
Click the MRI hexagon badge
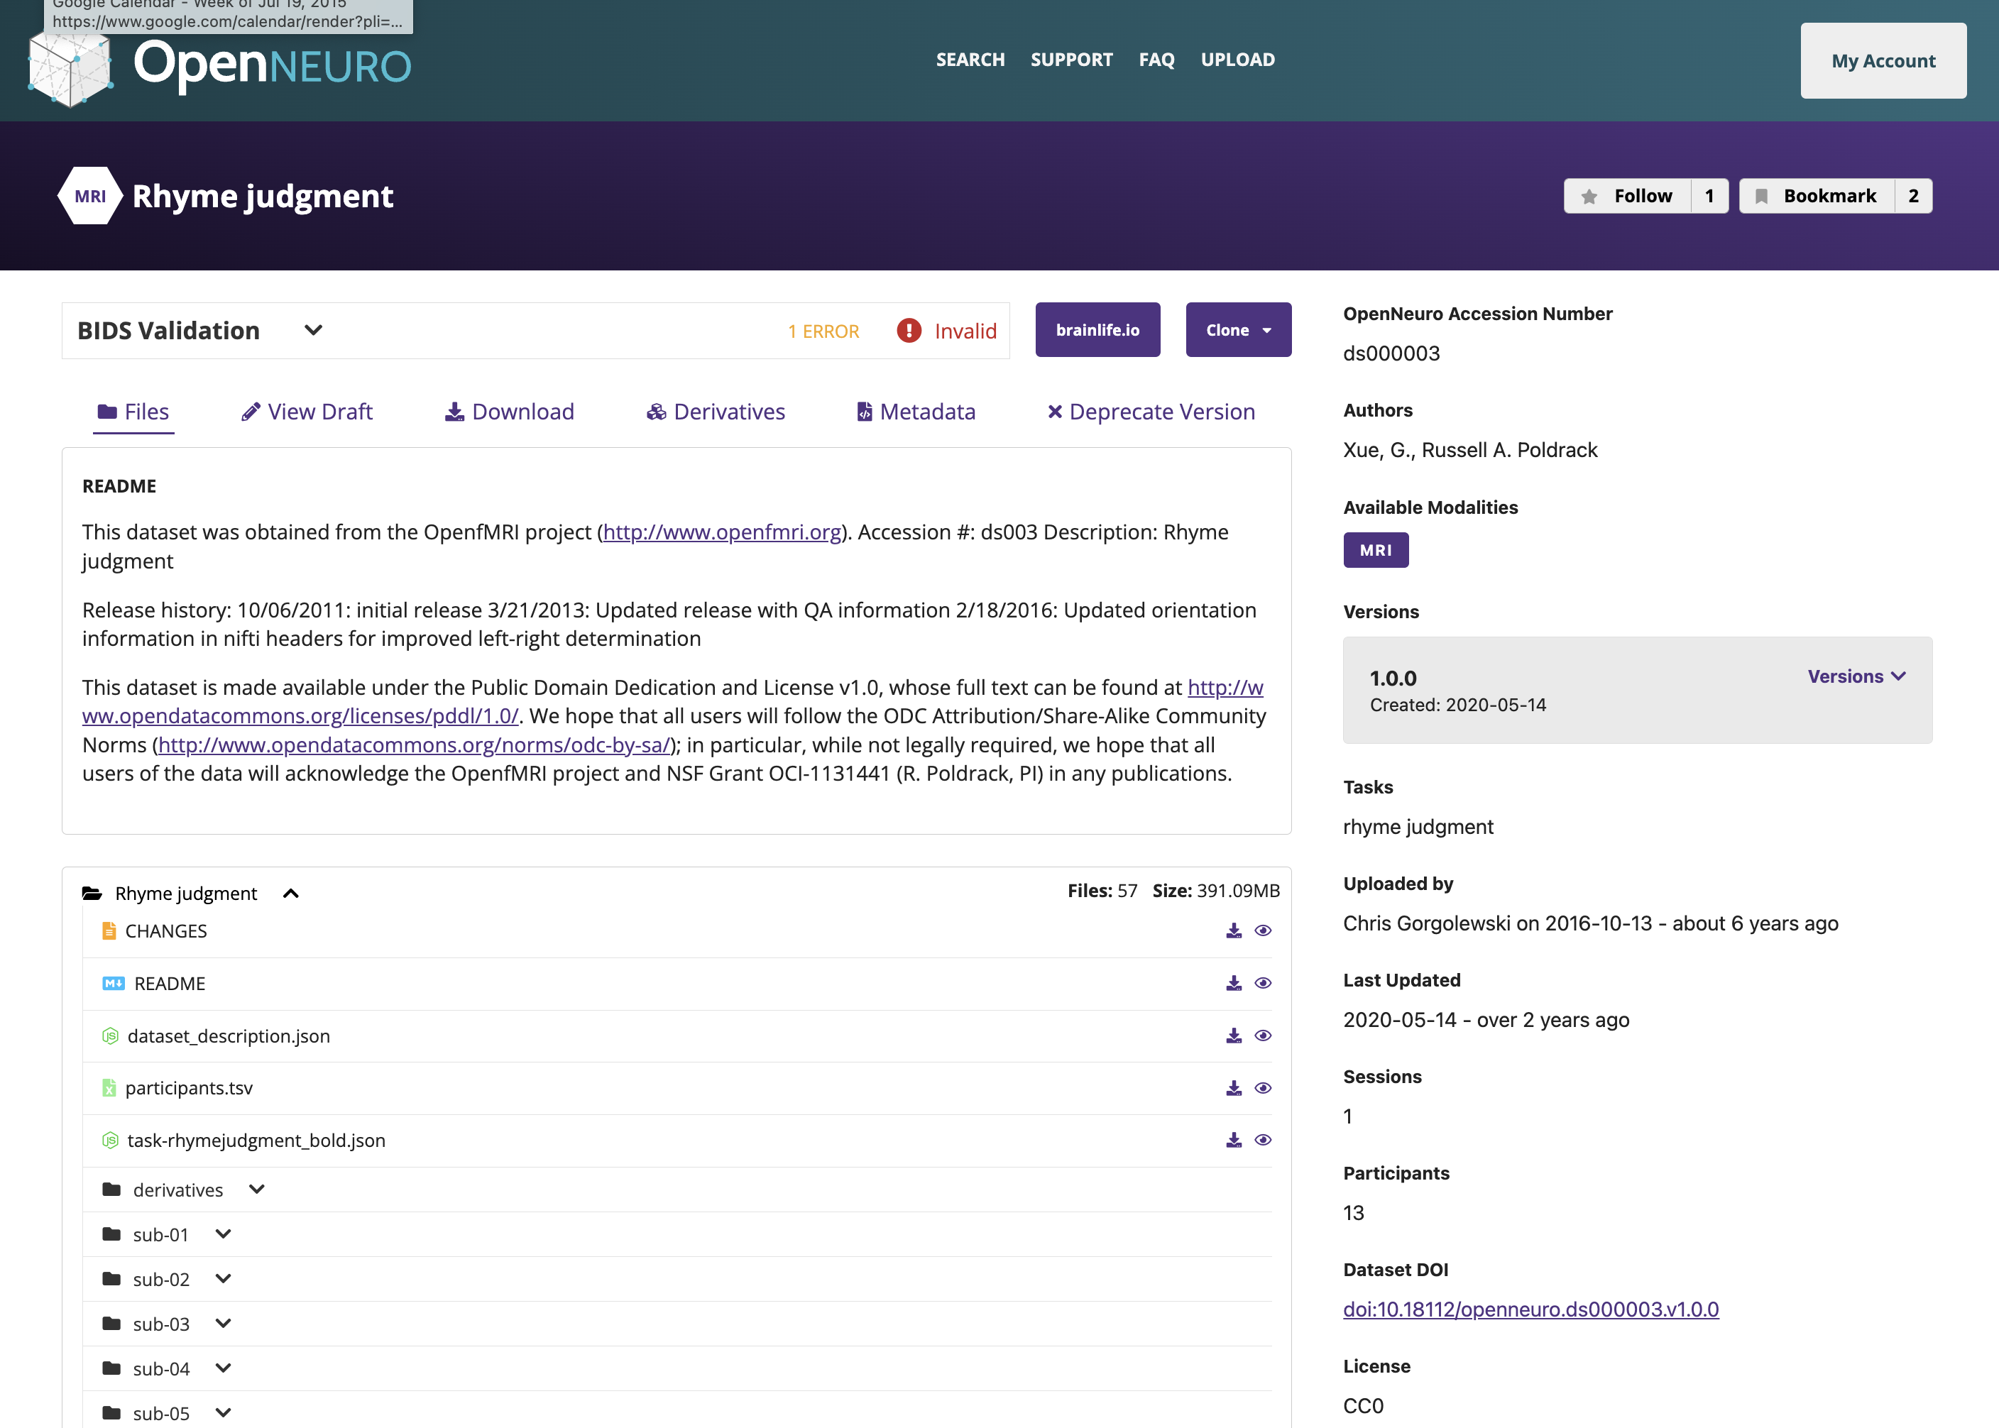point(89,196)
